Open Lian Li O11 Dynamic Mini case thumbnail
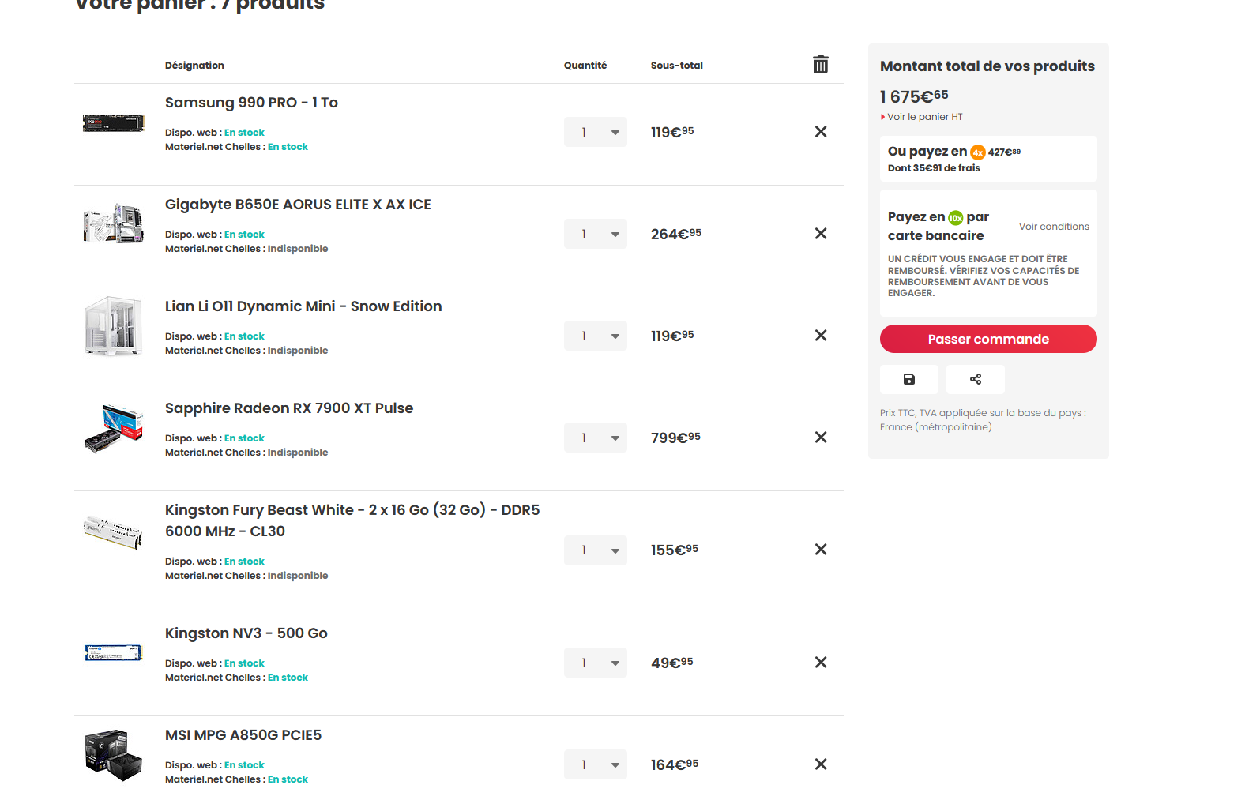 point(114,326)
